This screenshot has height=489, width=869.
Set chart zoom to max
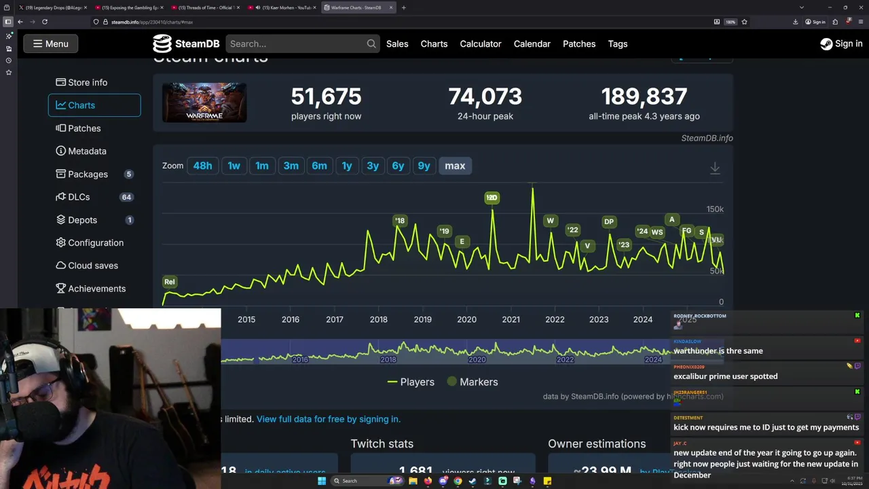(455, 166)
